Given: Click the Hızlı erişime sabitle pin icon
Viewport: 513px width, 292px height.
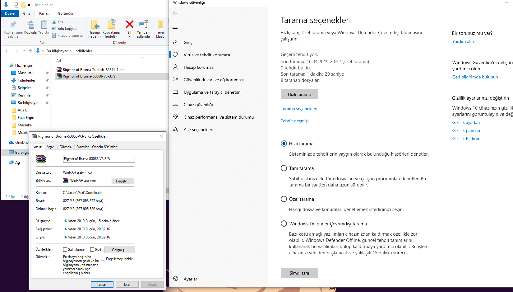Looking at the screenshot, I should pyautogui.click(x=13, y=24).
